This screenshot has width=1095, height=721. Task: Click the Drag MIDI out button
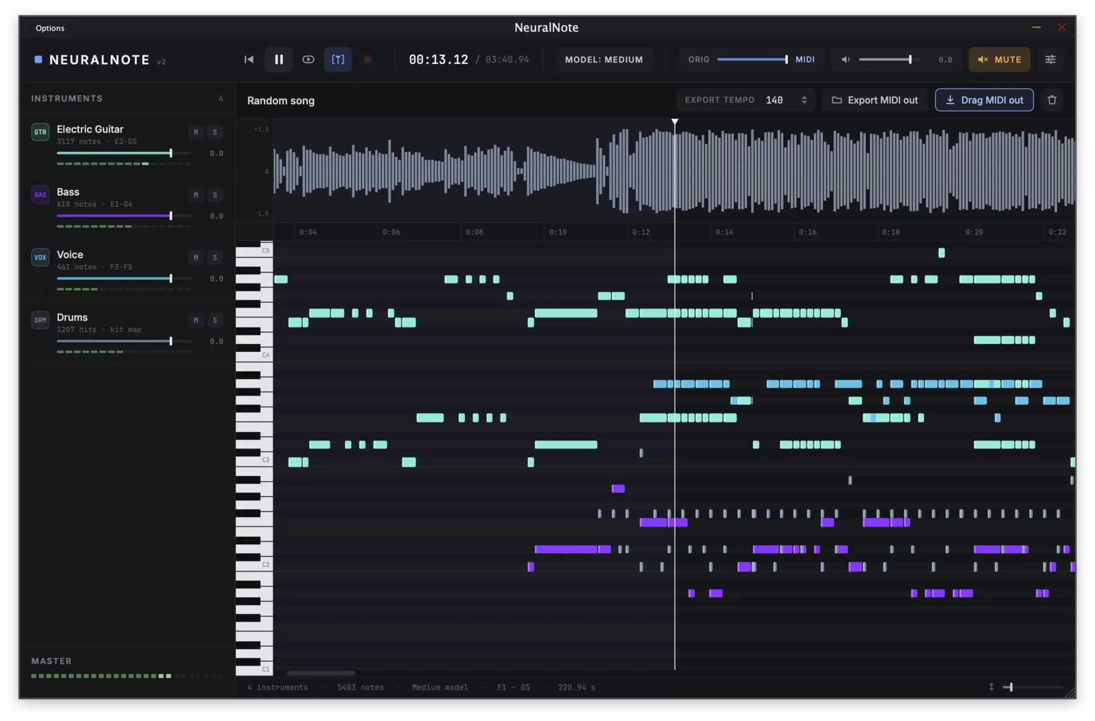tap(984, 100)
